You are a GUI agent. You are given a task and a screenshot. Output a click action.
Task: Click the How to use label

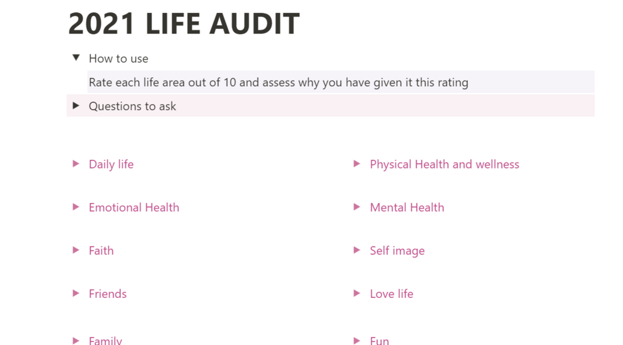tap(118, 58)
